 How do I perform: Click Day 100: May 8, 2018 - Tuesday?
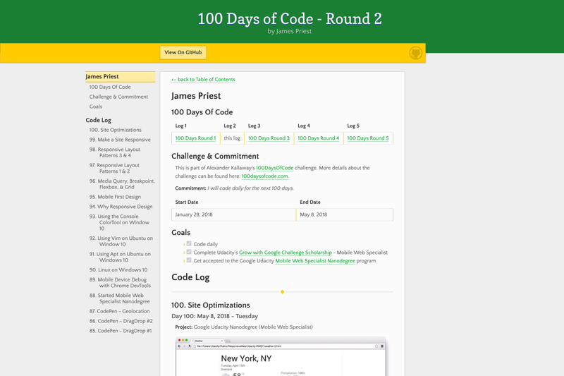point(214,316)
